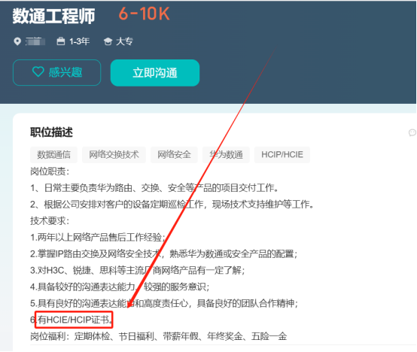This screenshot has height=352, width=417.
Task: Click the graduation cap education icon
Action: [108, 41]
